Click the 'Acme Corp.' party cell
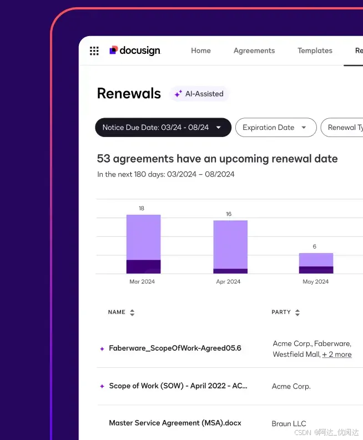363x440 pixels. point(291,386)
